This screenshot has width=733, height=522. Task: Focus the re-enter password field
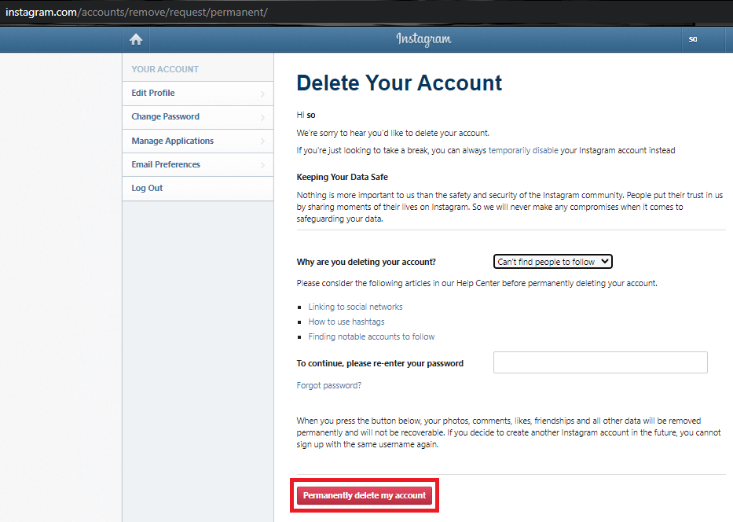click(x=600, y=362)
